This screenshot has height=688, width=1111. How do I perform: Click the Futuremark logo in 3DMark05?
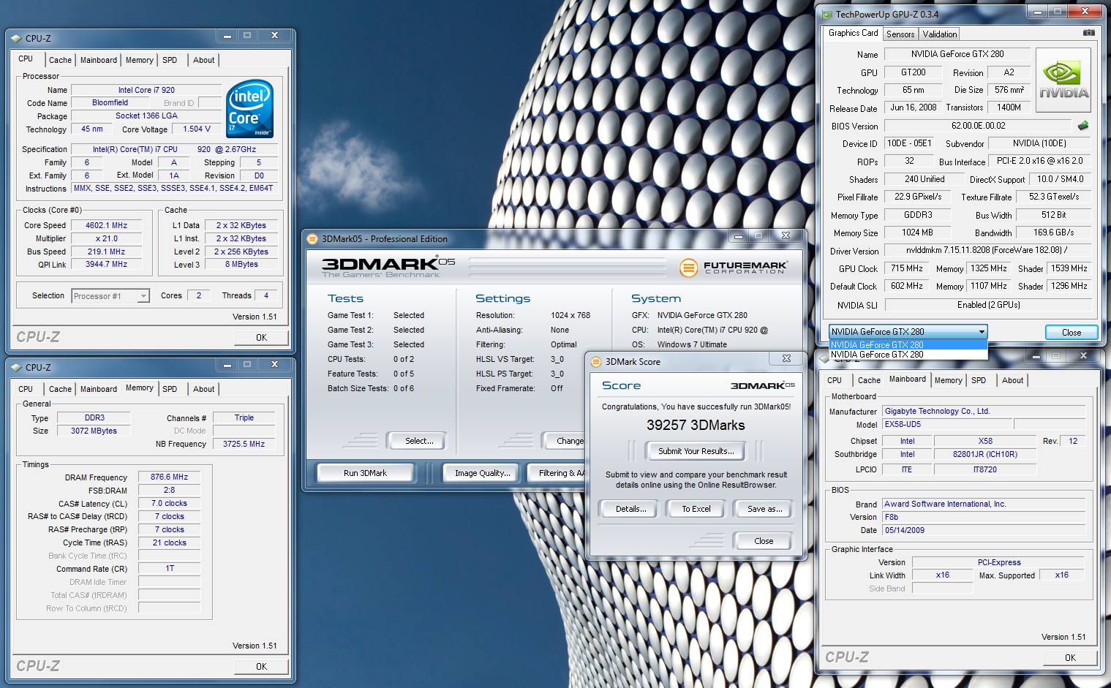pyautogui.click(x=733, y=268)
